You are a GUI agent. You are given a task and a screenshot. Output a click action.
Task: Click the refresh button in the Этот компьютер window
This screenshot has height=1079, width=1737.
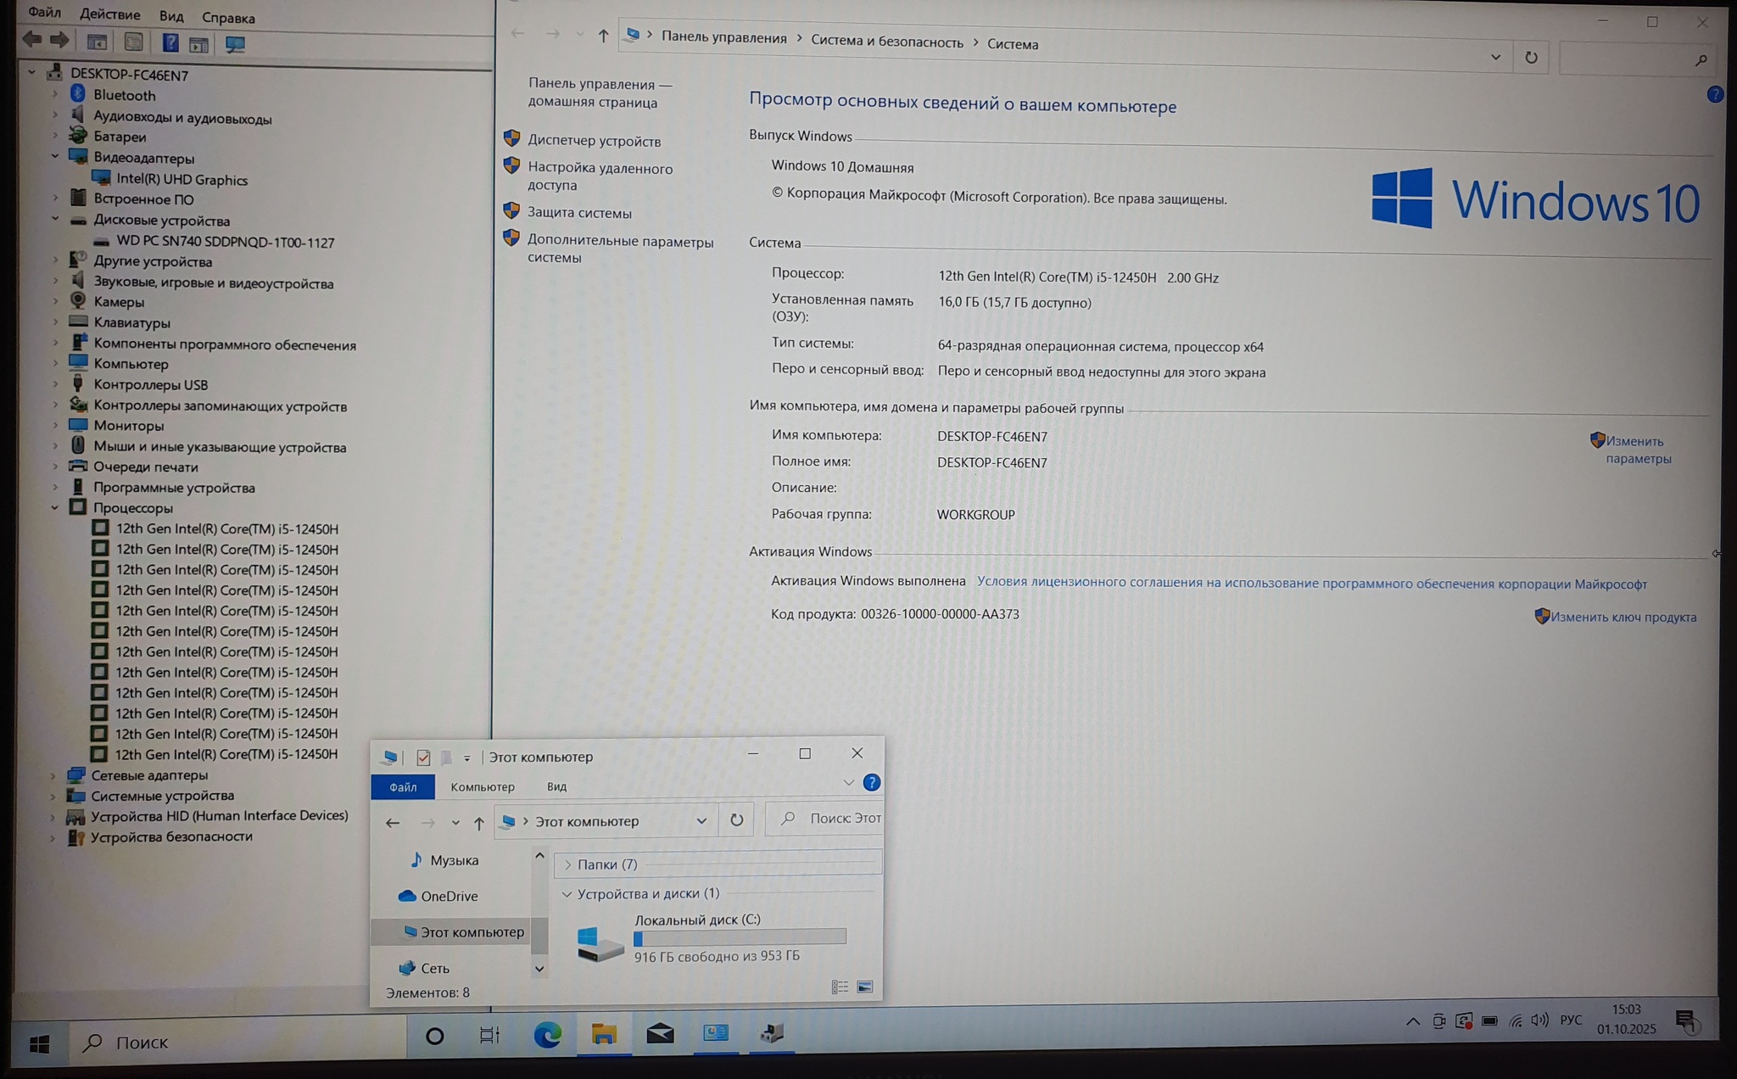[x=736, y=820]
